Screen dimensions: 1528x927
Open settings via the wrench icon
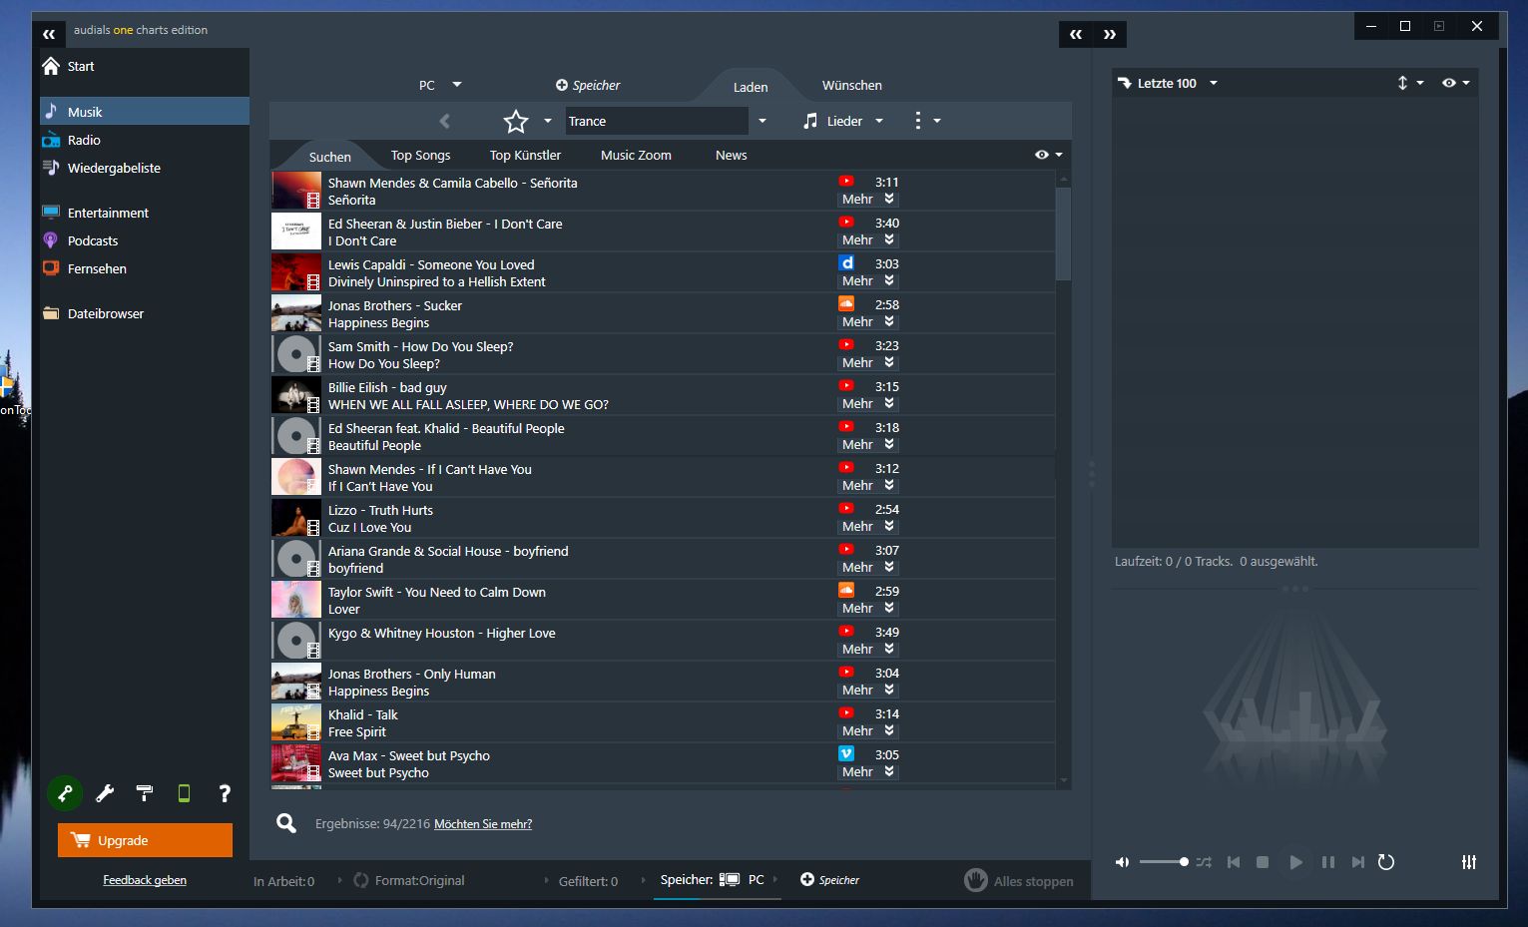(105, 793)
